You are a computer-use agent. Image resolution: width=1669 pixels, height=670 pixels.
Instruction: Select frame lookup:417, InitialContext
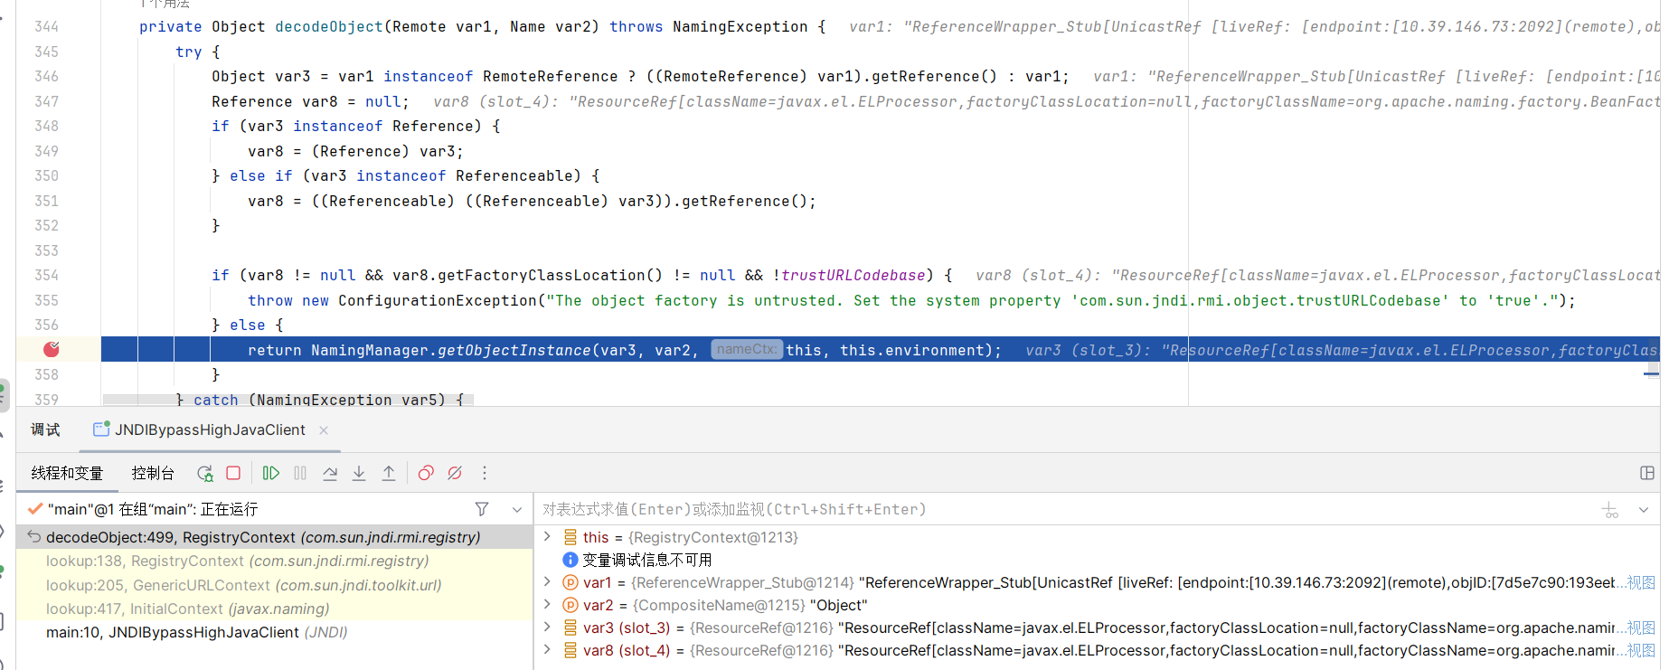tap(275, 609)
